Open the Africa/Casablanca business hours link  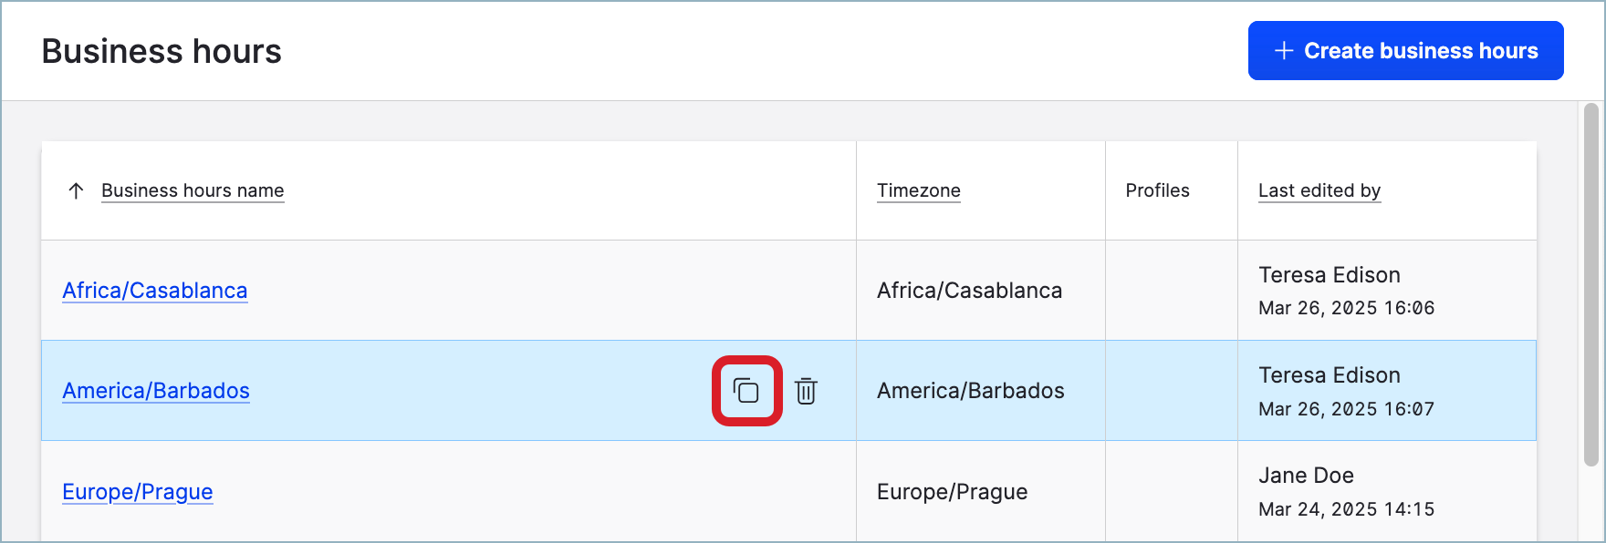tap(155, 291)
